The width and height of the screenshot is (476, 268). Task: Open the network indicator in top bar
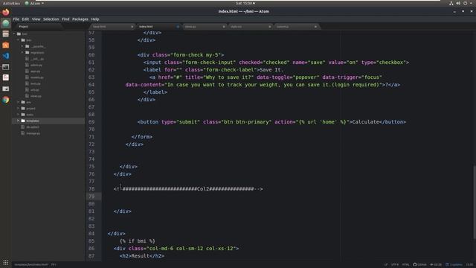click(451, 3)
